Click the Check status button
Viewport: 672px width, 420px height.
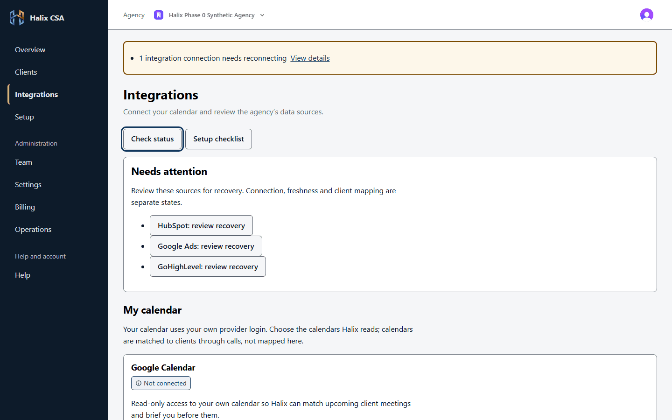152,139
